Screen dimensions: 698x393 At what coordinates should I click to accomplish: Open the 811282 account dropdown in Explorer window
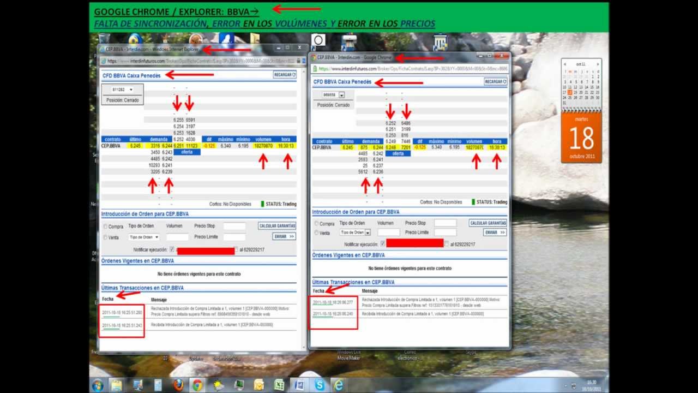122,90
